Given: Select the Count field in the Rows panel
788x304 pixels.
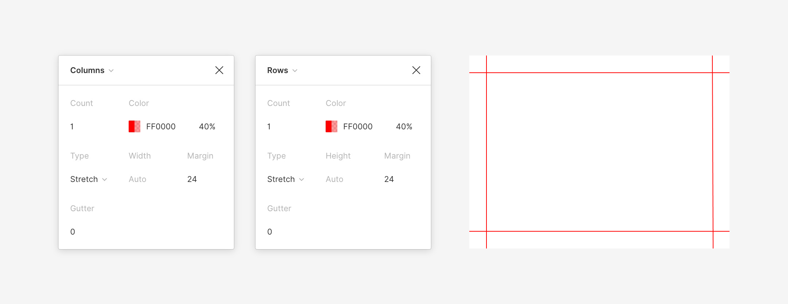Looking at the screenshot, I should [269, 127].
